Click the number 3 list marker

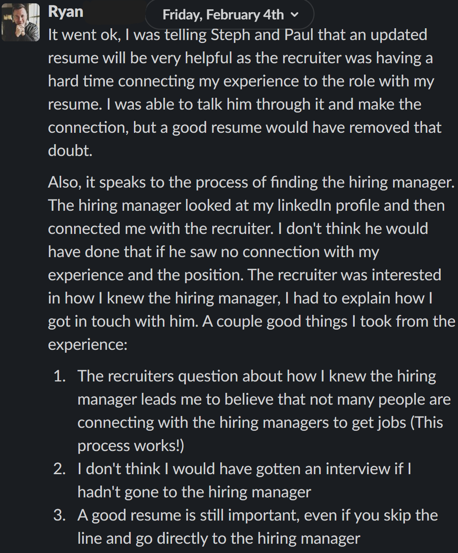(59, 515)
